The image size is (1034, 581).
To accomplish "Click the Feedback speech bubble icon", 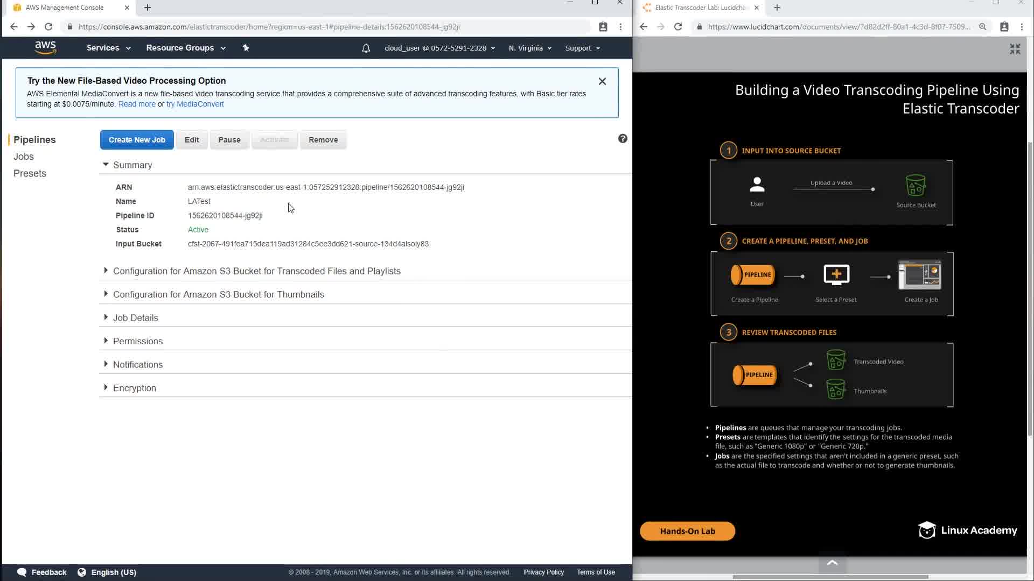I will tap(22, 572).
